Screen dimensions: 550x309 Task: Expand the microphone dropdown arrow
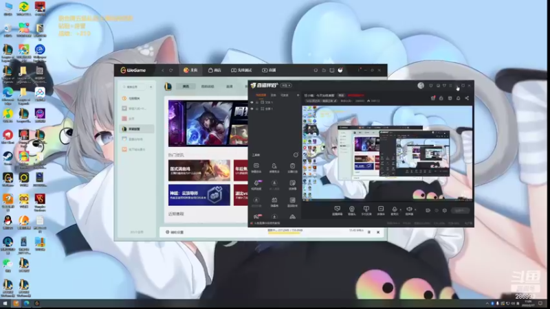click(x=401, y=209)
